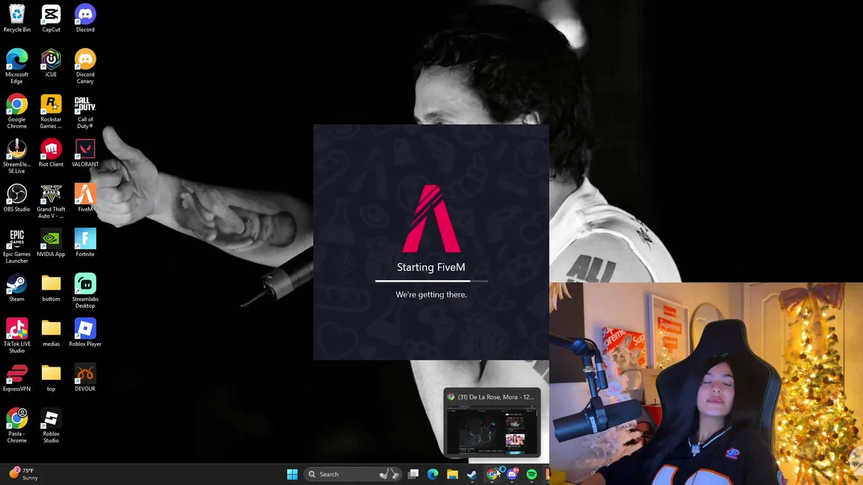Viewport: 863px width, 485px height.
Task: Open the Steam desktop shortcut
Action: 17,288
